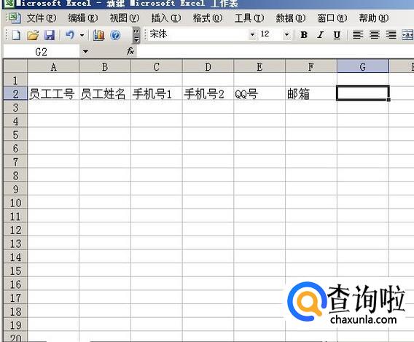Open the Research books icon in the toolbar
Screen dimensions: 414x342
click(98, 35)
